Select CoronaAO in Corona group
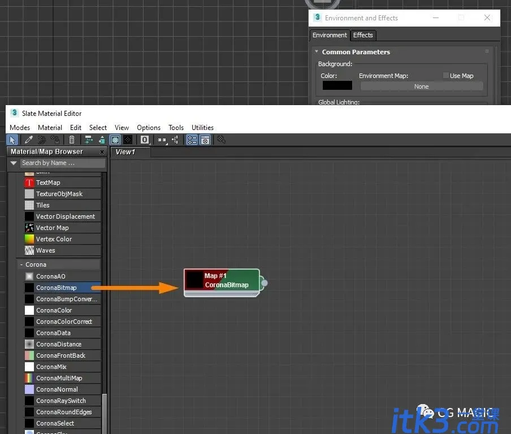This screenshot has height=434, width=511. click(63, 276)
